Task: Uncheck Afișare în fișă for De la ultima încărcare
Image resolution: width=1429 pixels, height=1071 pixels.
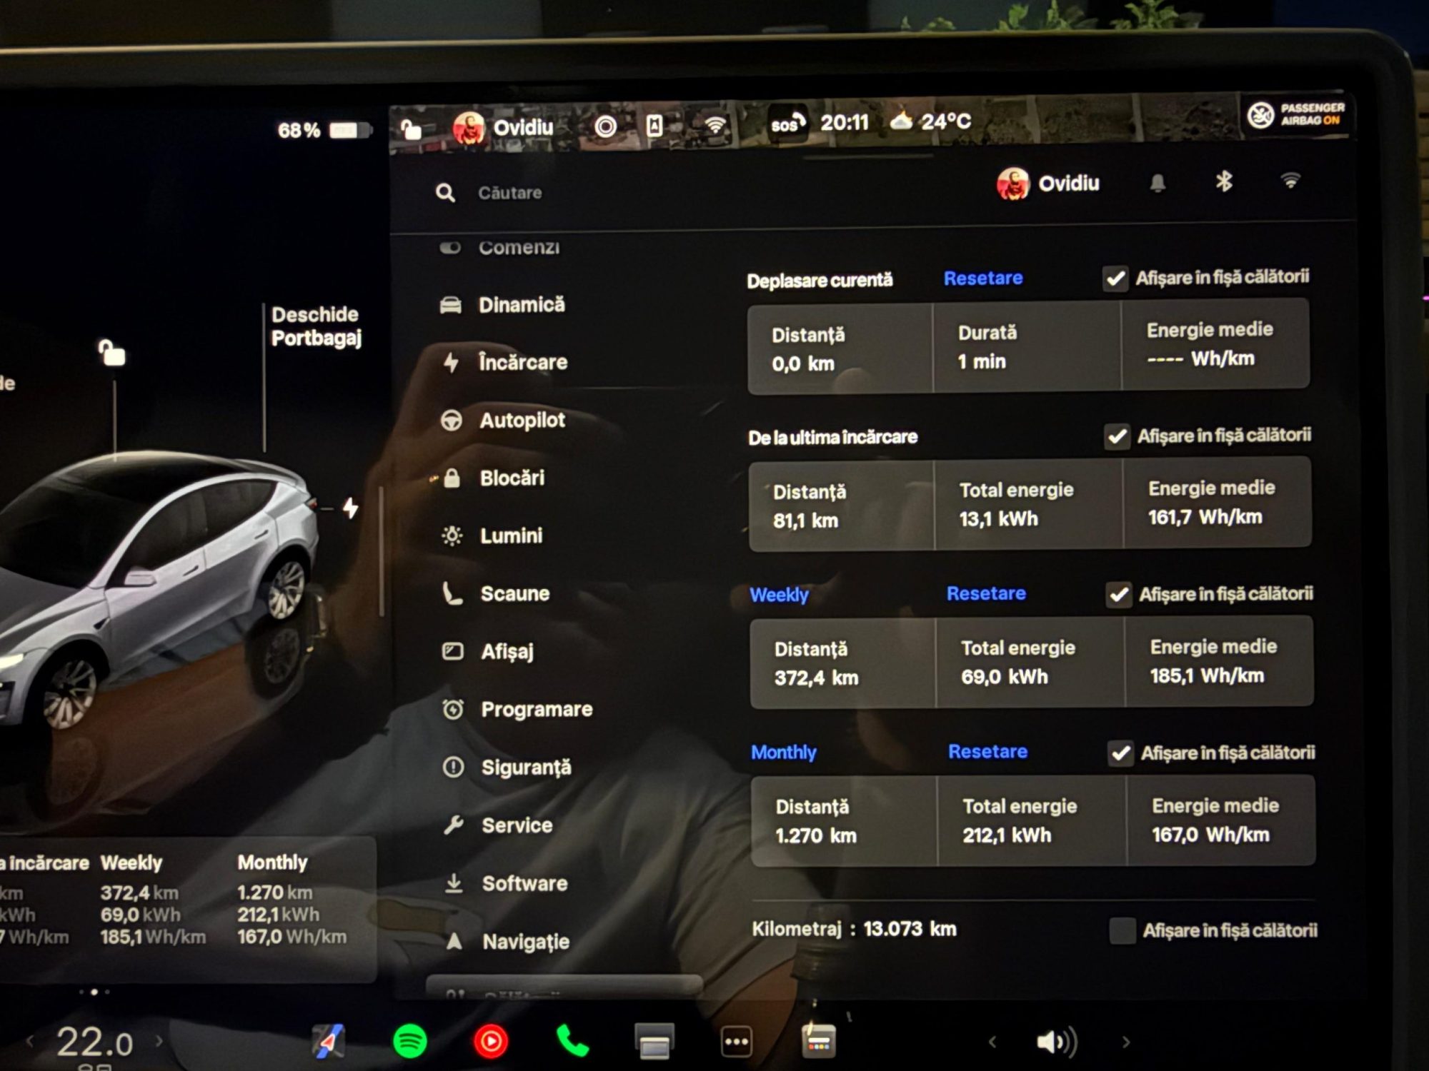Action: [x=1117, y=436]
